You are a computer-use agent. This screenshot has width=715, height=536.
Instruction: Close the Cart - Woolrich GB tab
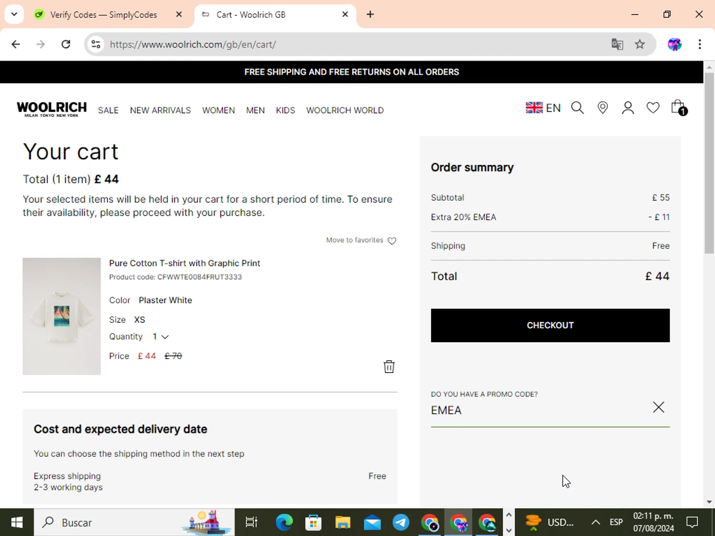tap(345, 14)
